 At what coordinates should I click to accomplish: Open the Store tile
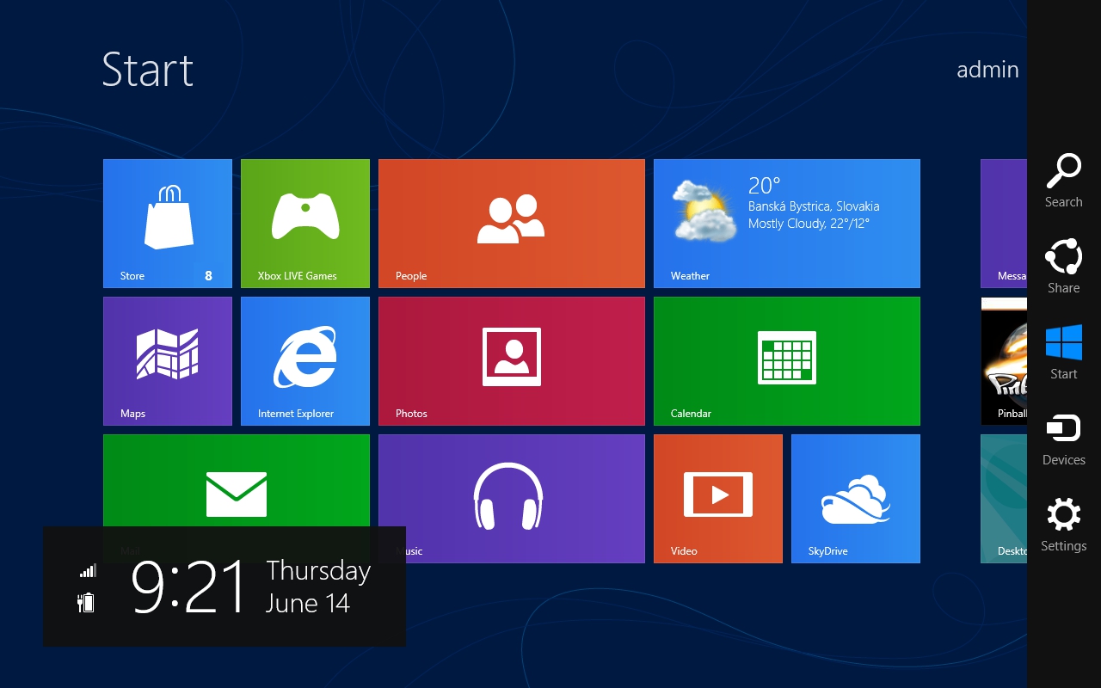point(168,224)
